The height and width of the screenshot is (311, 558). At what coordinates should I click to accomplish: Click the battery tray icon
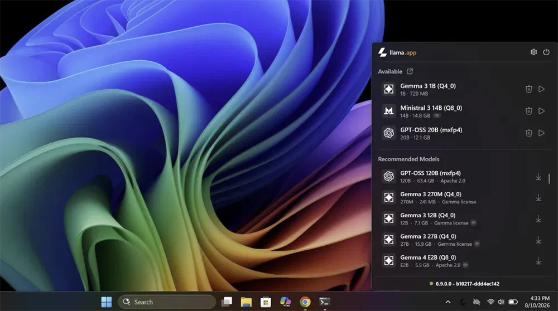[513, 302]
